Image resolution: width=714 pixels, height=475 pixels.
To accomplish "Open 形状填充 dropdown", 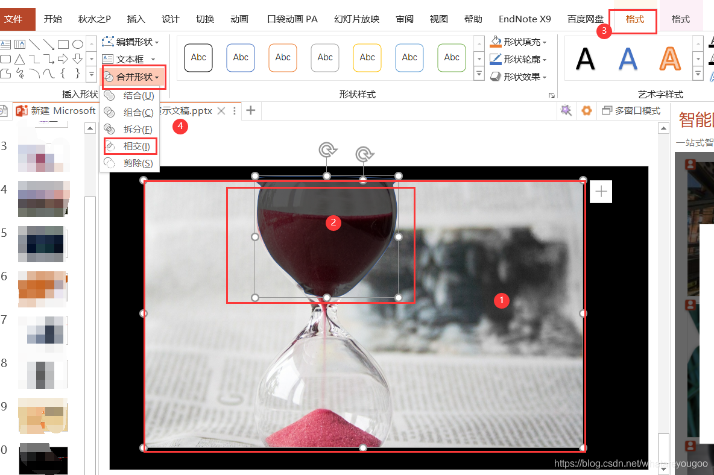I will click(518, 42).
